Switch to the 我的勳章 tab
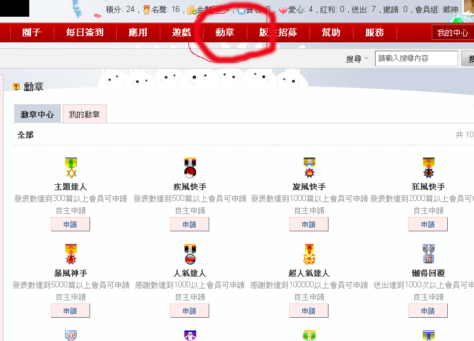The height and width of the screenshot is (341, 474). pyautogui.click(x=84, y=114)
